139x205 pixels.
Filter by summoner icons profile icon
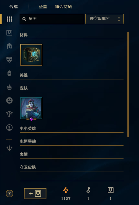[9, 128]
